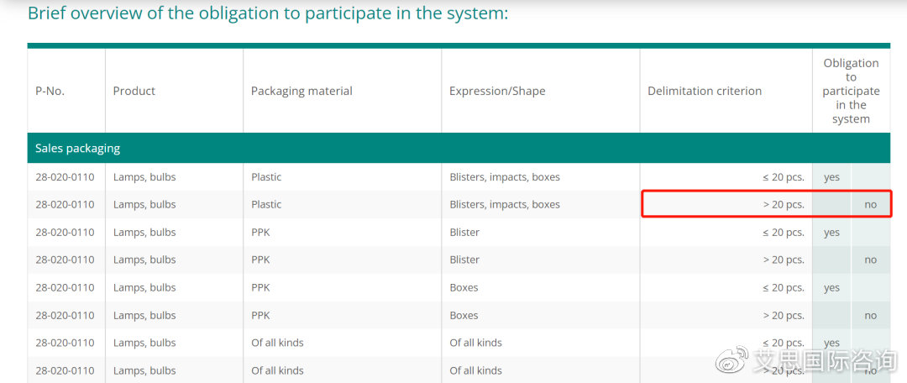
Task: Click 'yes' in the first Plastic row
Action: click(x=831, y=177)
